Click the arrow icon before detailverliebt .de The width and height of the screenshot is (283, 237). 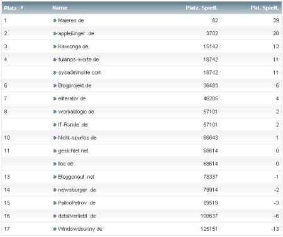55,216
